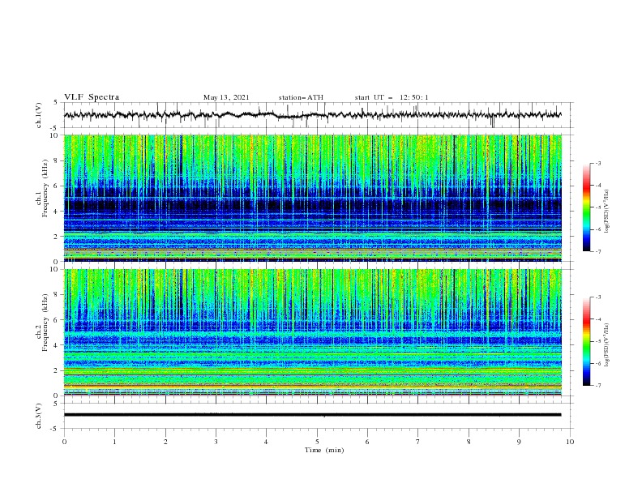This screenshot has width=642, height=496.
Task: Click the ch.2 spectrogram color scale bar
Action: point(586,341)
